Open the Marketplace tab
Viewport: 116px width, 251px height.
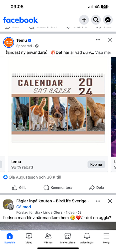(67, 238)
